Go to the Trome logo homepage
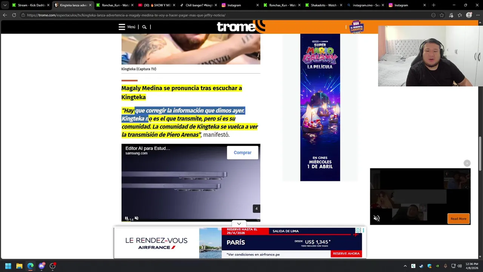The image size is (483, 272). tap(241, 27)
